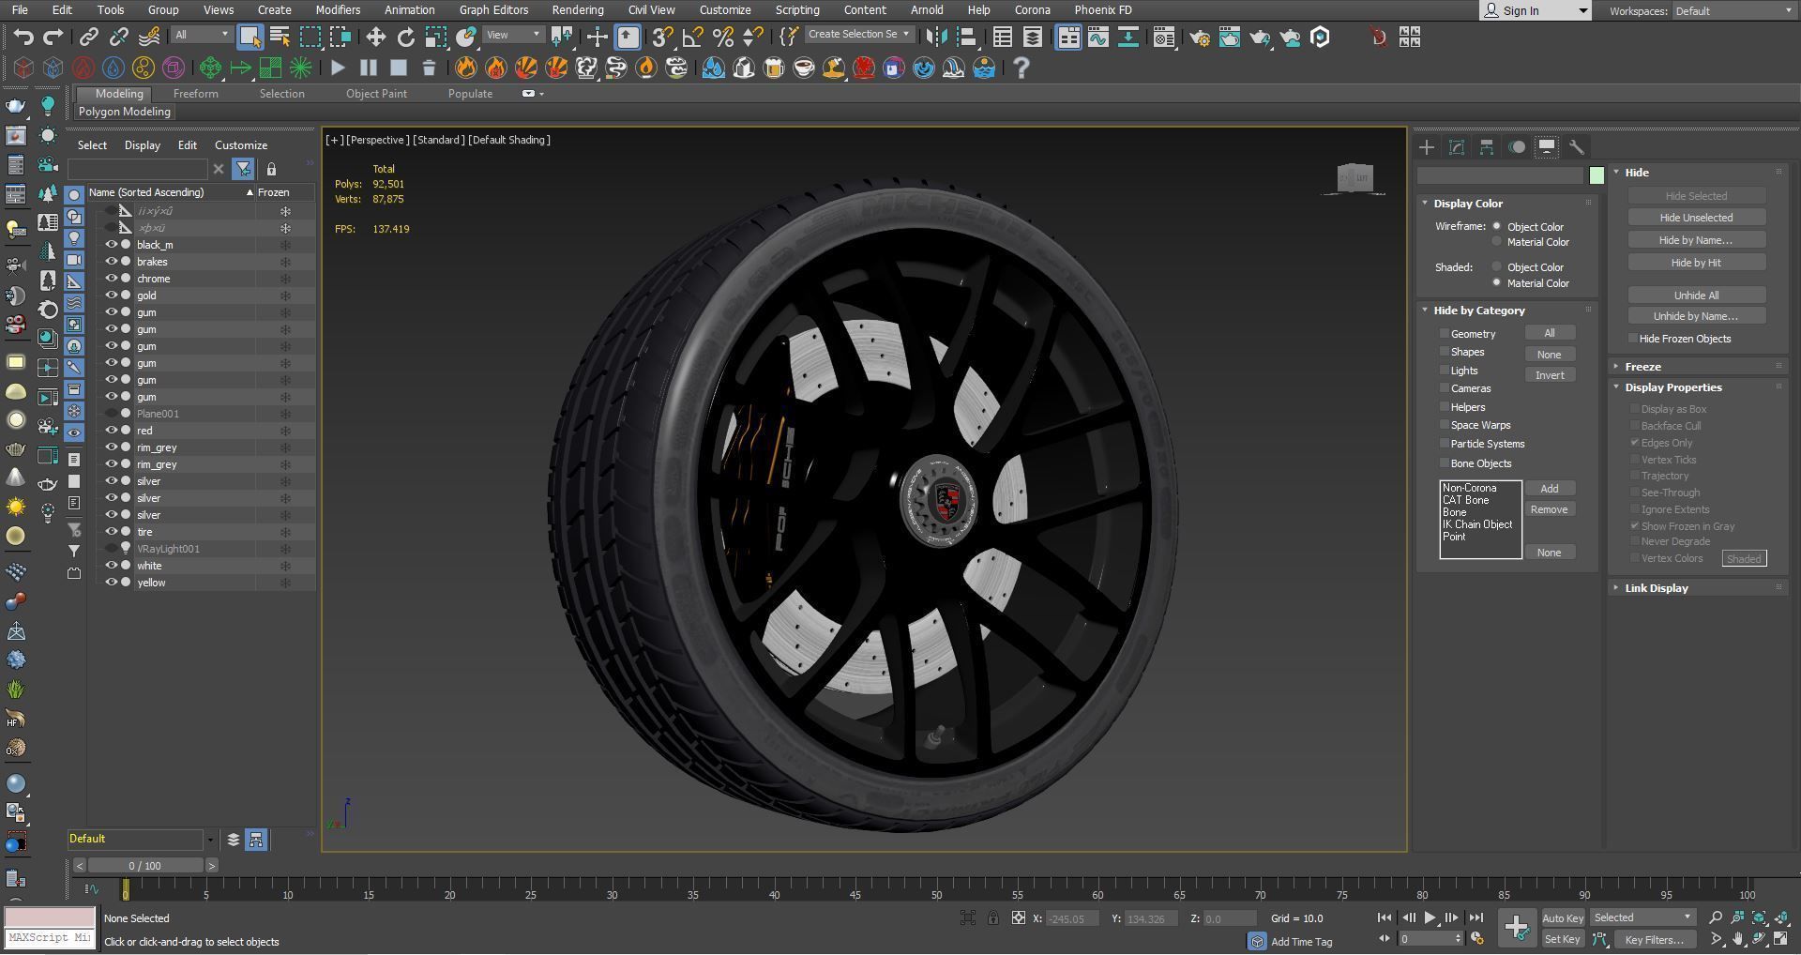The image size is (1801, 955).
Task: Click the Phoenix FD help question icon
Action: click(1022, 68)
